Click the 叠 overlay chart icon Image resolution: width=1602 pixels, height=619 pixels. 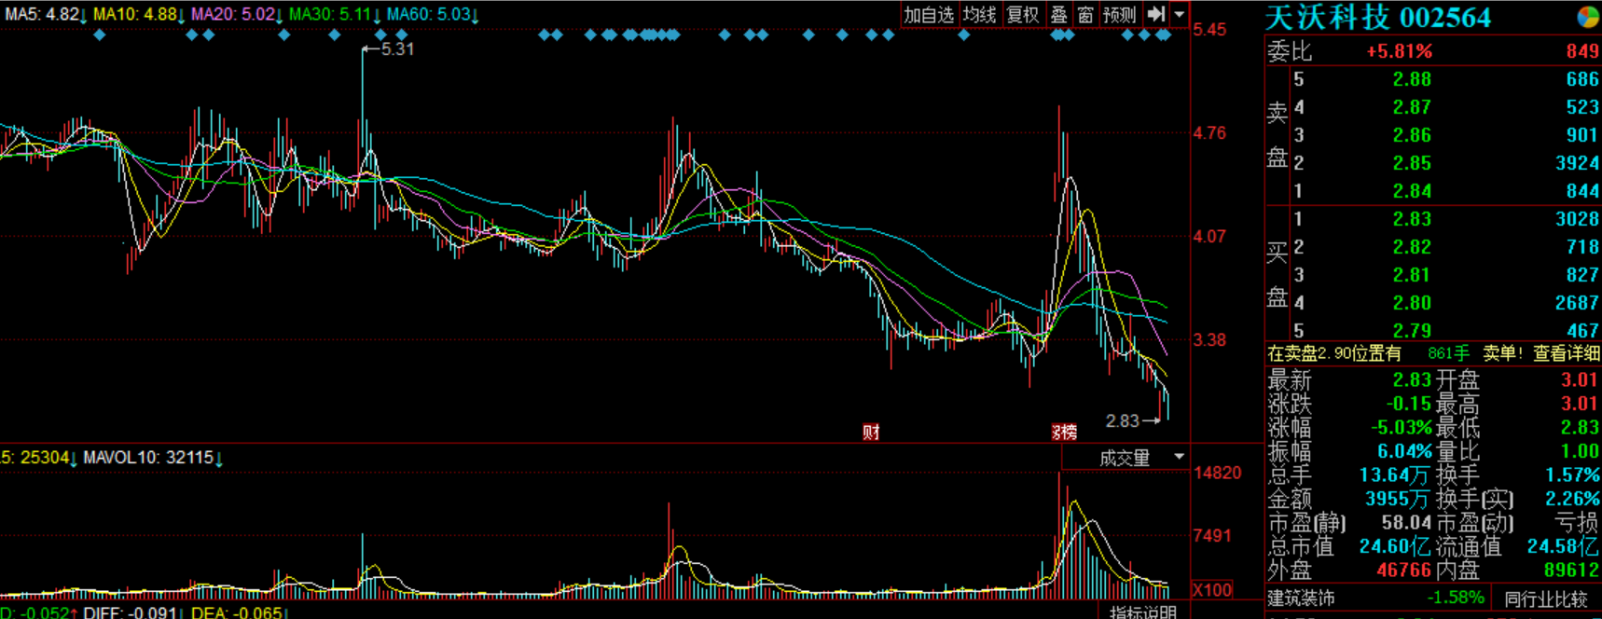coord(1059,15)
